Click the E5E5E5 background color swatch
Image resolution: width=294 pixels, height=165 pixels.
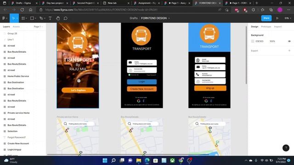point(253,41)
